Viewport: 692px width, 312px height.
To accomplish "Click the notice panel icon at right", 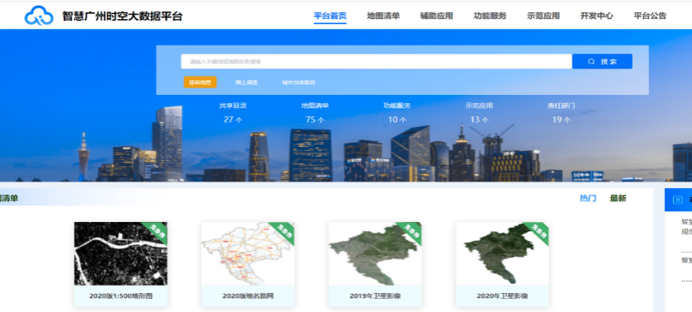I will coord(677,200).
